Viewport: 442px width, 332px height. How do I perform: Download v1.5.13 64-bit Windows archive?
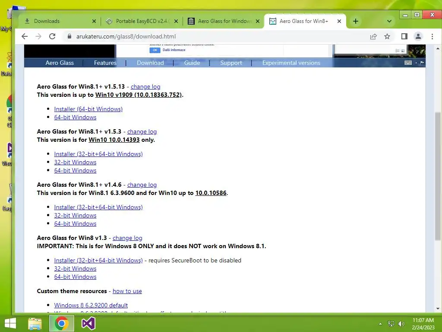pyautogui.click(x=75, y=117)
